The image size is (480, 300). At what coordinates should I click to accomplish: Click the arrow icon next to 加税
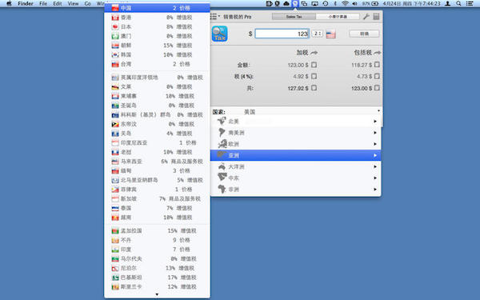(314, 53)
